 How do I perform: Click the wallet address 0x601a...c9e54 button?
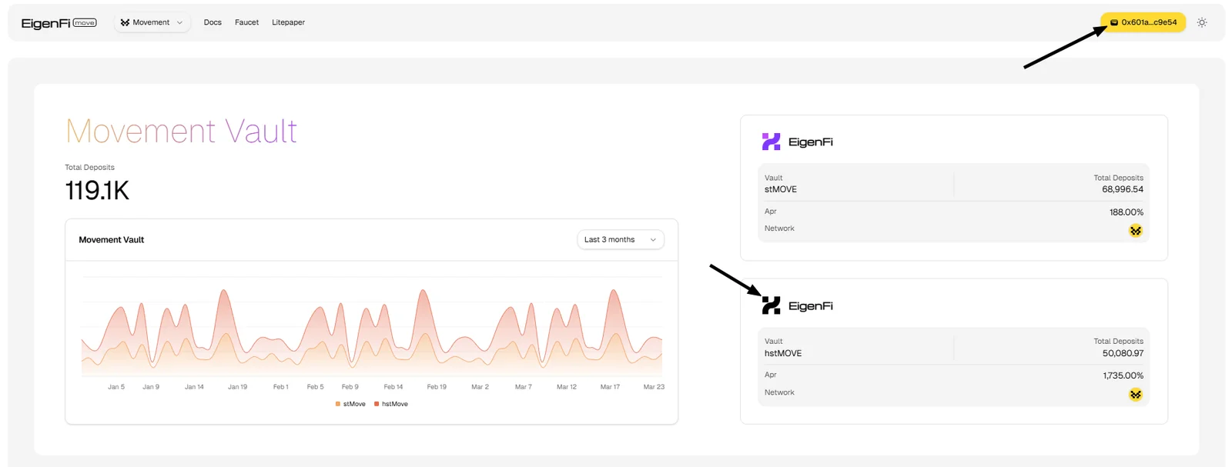click(x=1143, y=22)
